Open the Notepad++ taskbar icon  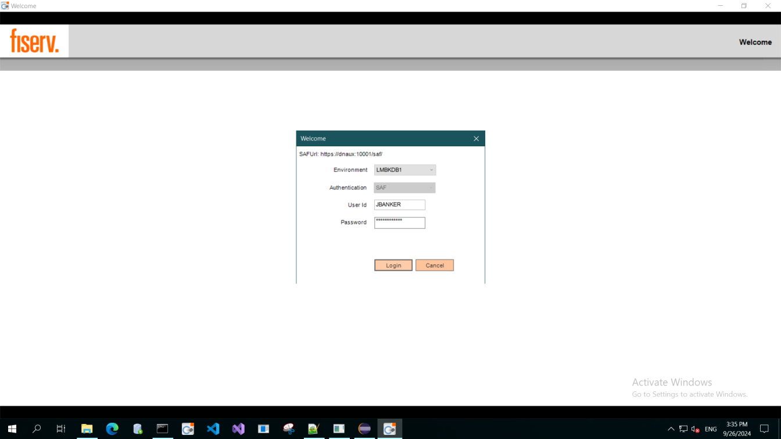[314, 429]
